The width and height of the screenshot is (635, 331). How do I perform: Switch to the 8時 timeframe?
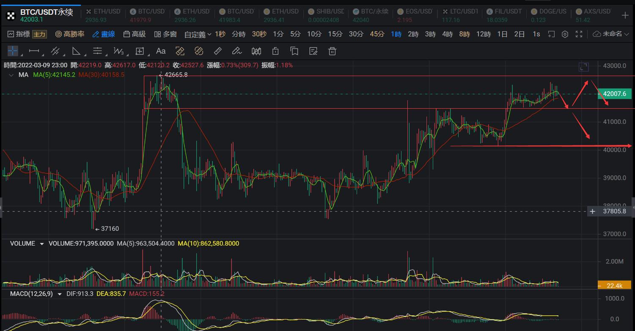[x=464, y=34]
